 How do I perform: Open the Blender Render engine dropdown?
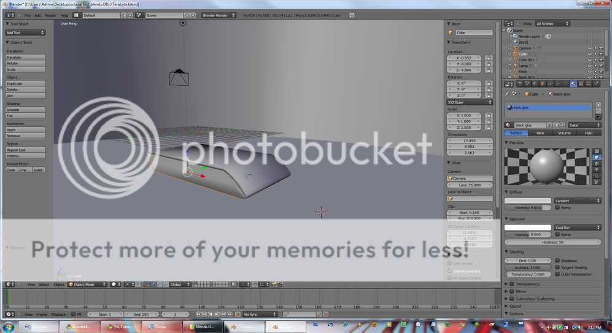click(219, 15)
